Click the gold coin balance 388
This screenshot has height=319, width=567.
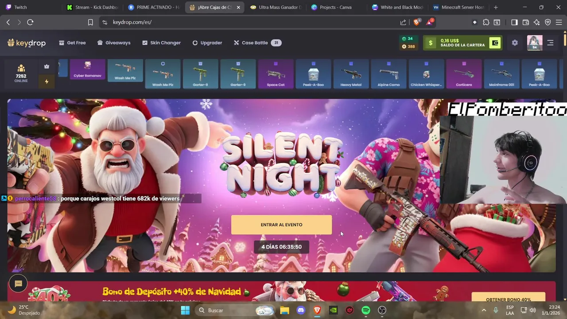[408, 47]
